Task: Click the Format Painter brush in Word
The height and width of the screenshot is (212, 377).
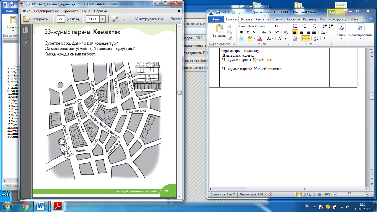Action: 230,38
